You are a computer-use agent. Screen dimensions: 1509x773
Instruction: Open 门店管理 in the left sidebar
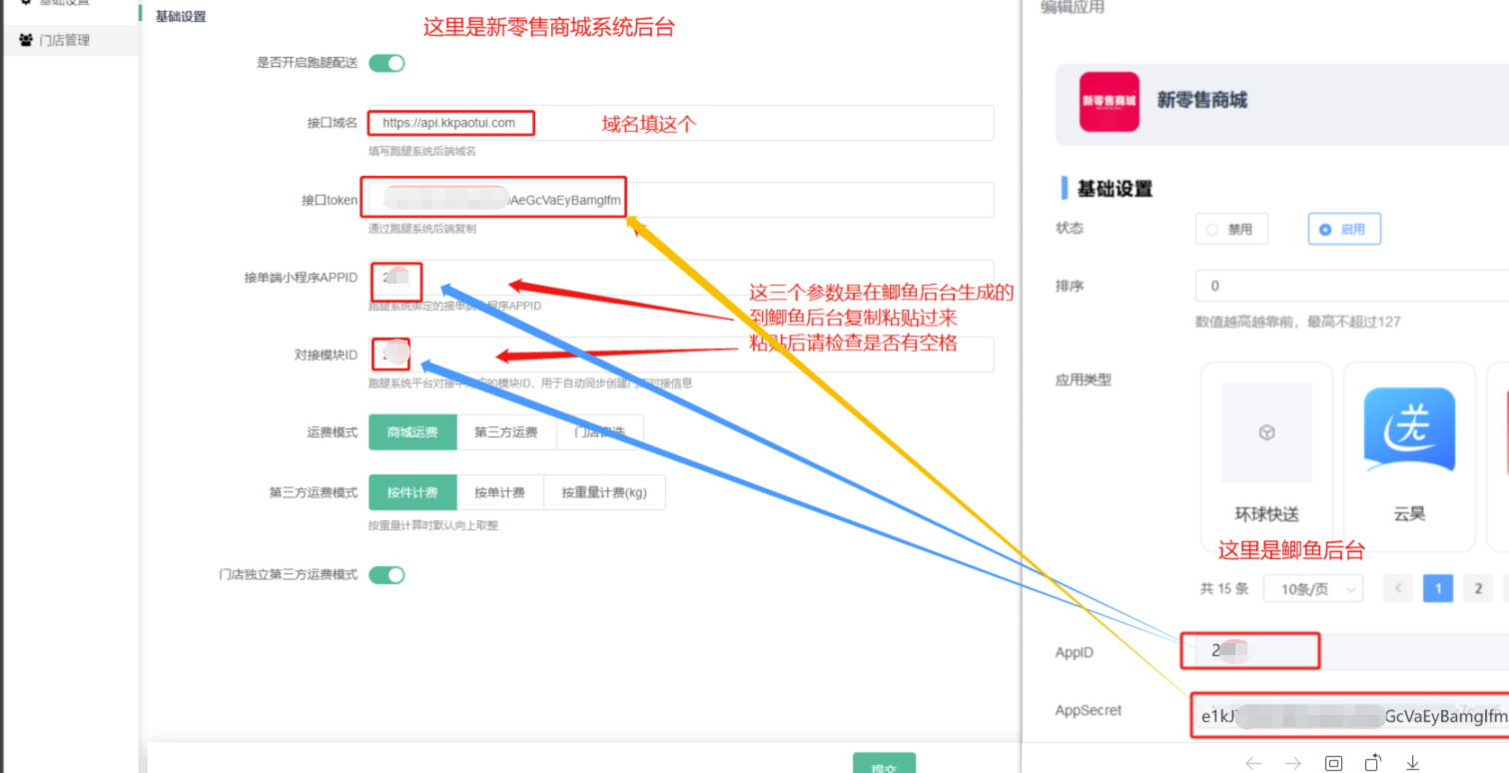coord(65,41)
